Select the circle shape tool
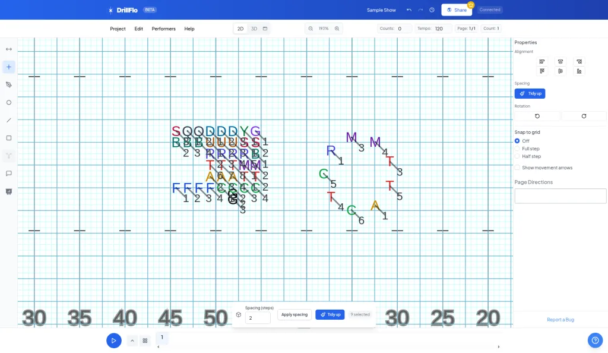The width and height of the screenshot is (608, 353). (8, 102)
